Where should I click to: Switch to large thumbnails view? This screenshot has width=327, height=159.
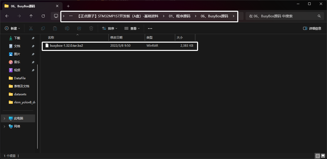[323, 156]
